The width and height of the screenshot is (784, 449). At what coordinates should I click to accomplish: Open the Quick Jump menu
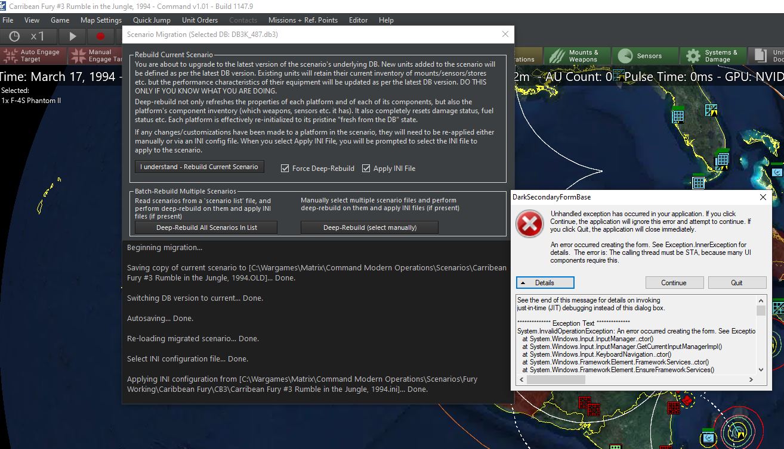(x=152, y=20)
